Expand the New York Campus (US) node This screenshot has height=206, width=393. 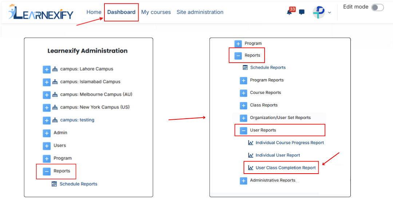point(47,108)
